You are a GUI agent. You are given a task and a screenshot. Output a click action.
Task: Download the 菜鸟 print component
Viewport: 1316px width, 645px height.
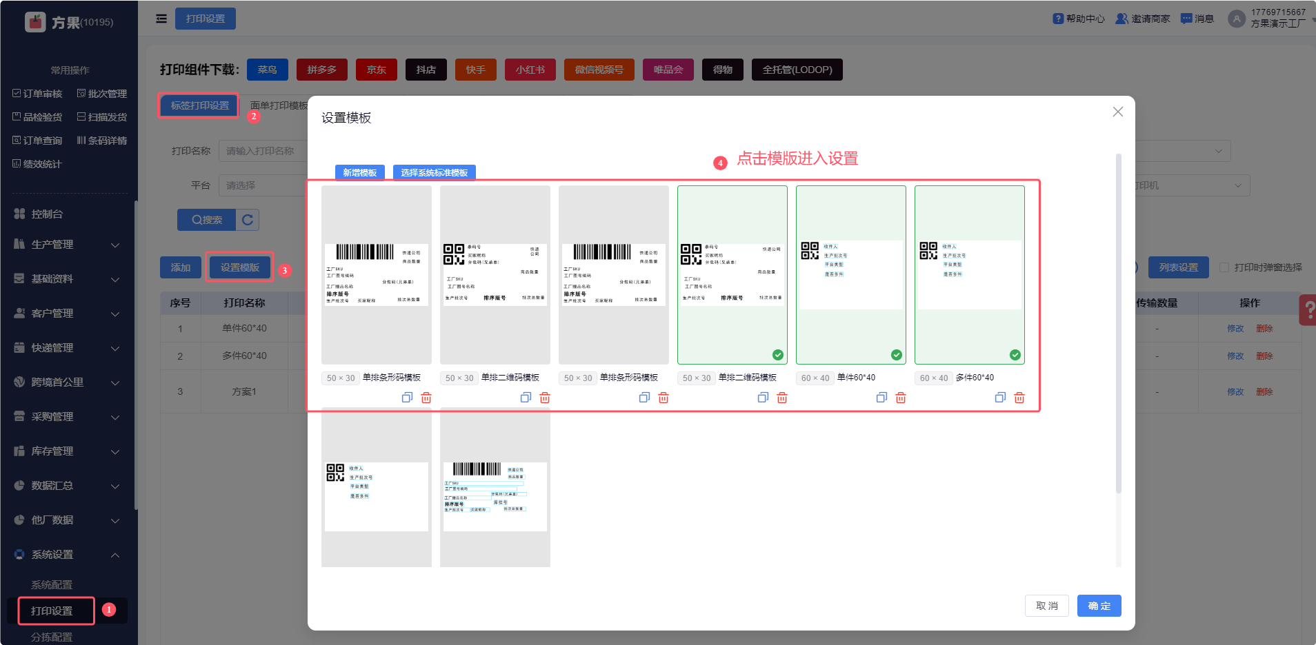[268, 70]
